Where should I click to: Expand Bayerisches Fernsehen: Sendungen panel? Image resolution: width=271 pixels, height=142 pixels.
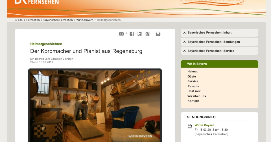(219, 42)
